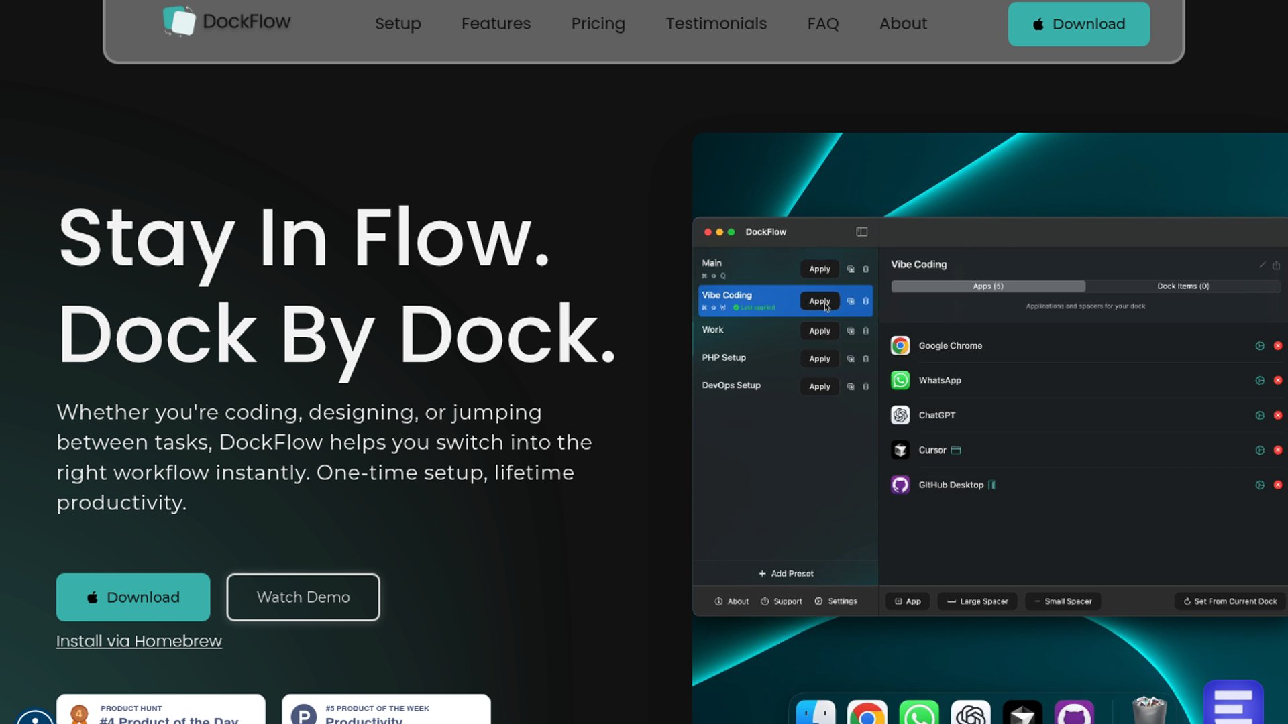Toggle the sidebar icon in DockFlow window
The image size is (1288, 724).
(862, 232)
